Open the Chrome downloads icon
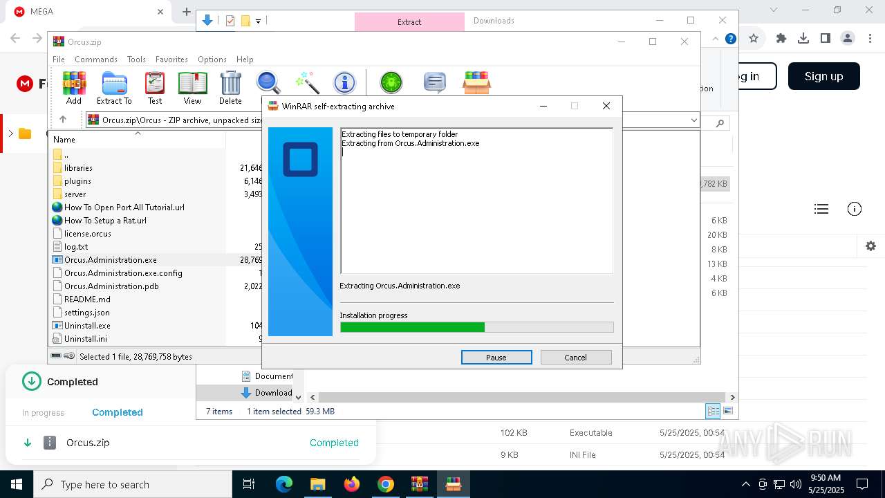The height and width of the screenshot is (498, 885). tap(803, 38)
